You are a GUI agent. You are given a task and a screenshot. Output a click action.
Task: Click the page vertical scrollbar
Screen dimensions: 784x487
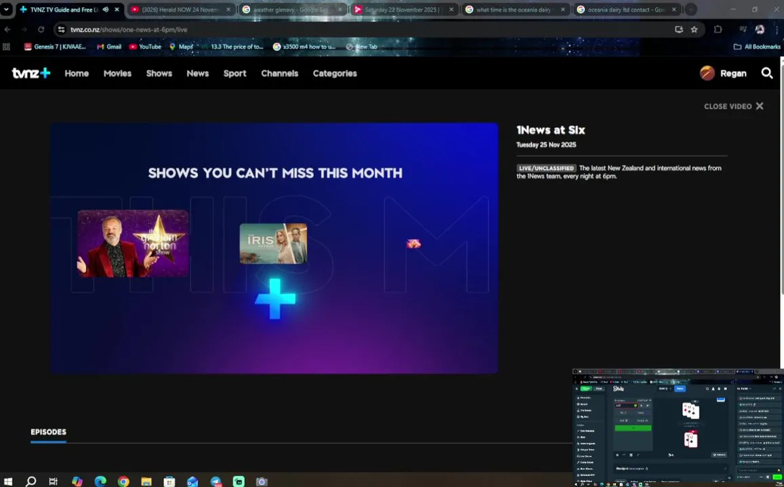782,175
